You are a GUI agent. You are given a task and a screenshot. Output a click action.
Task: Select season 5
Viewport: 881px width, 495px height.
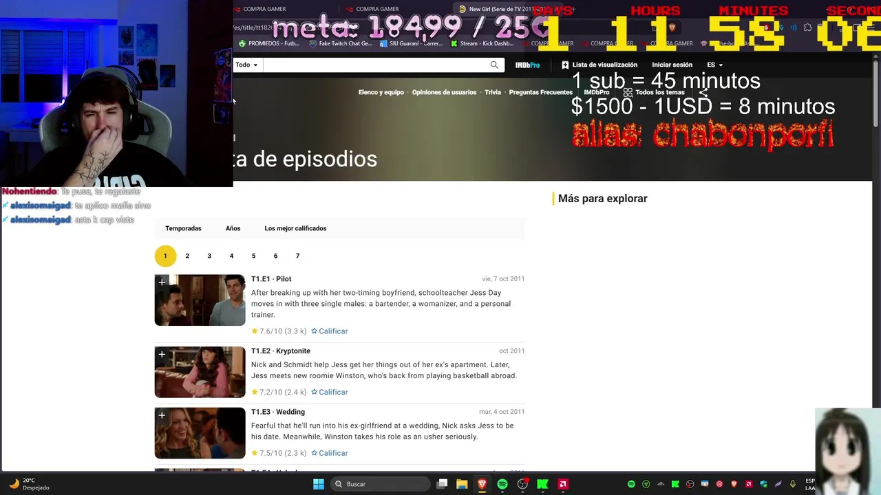tap(253, 256)
